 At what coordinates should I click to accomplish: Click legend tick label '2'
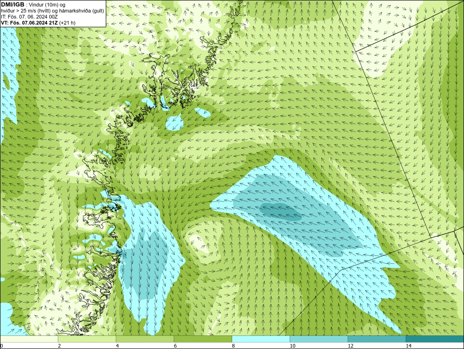(x=59, y=346)
